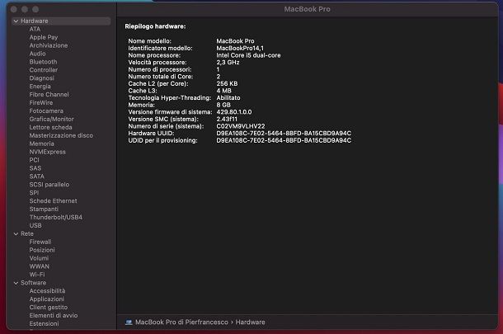
Task: Click the serial number C02VM9VLHV22
Action: (x=241, y=126)
